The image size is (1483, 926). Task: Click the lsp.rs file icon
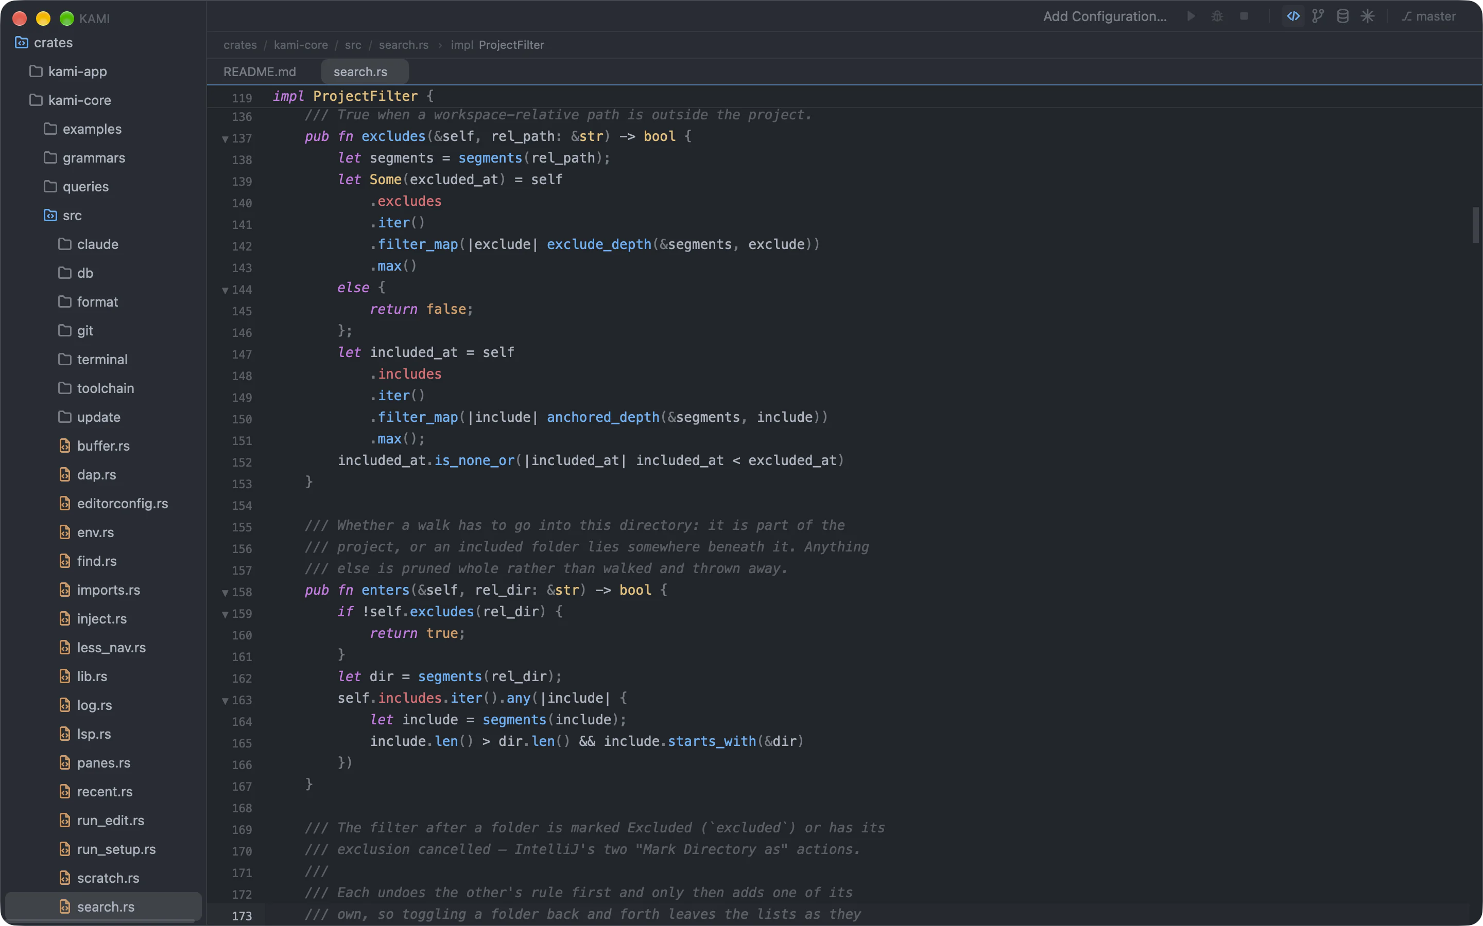click(x=65, y=733)
